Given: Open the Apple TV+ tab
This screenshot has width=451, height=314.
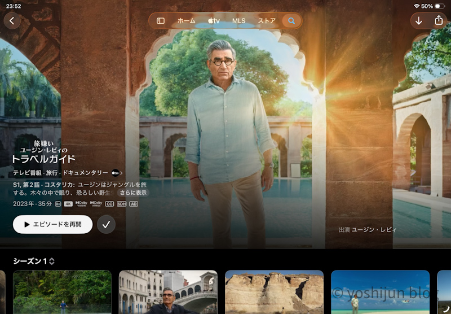Looking at the screenshot, I should pos(214,21).
